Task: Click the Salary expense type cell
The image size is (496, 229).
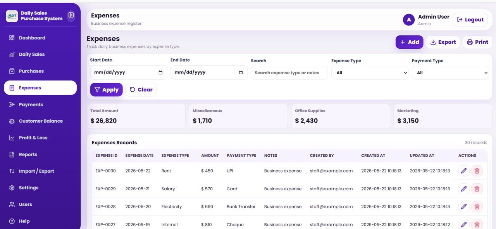Action: [x=168, y=189]
